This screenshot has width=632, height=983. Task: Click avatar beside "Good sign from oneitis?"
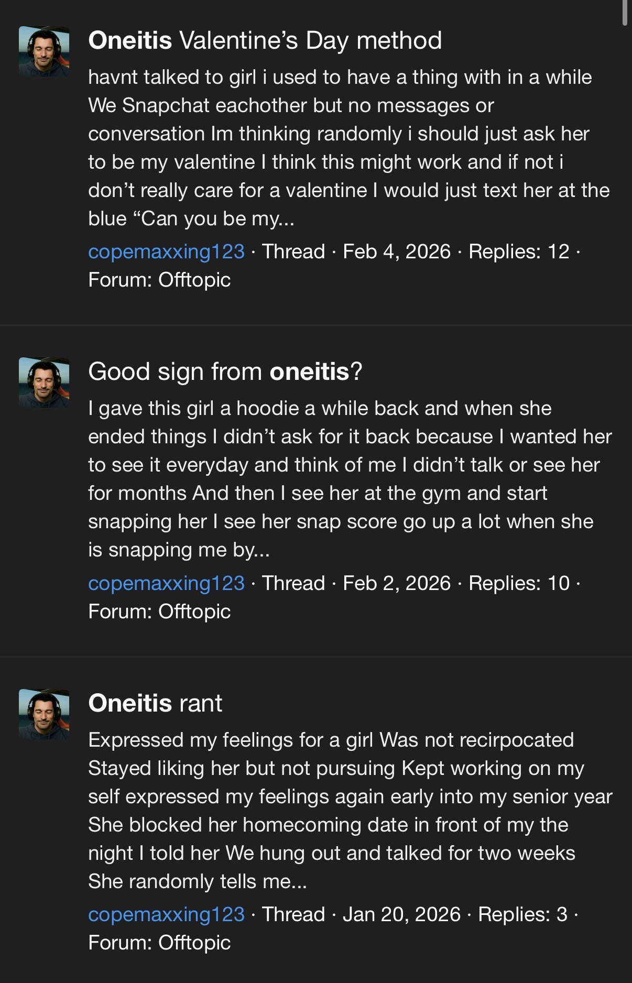[x=44, y=383]
